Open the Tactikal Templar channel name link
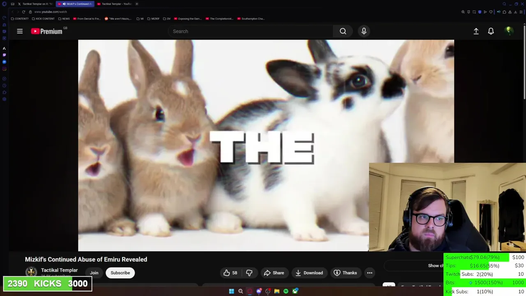 (x=59, y=270)
